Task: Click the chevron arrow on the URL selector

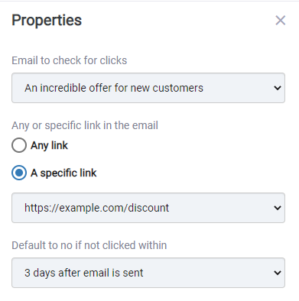Action: (x=278, y=208)
